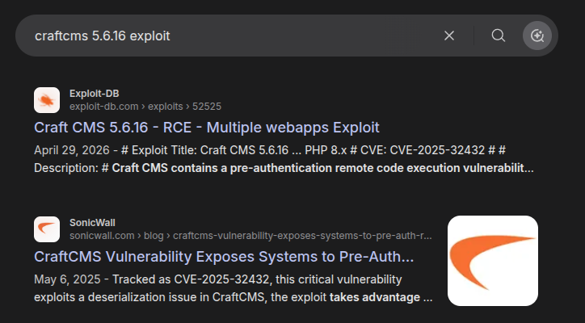
Task: Click the 52525 segment in Exploit-DB breadcrumb
Action: click(x=207, y=107)
